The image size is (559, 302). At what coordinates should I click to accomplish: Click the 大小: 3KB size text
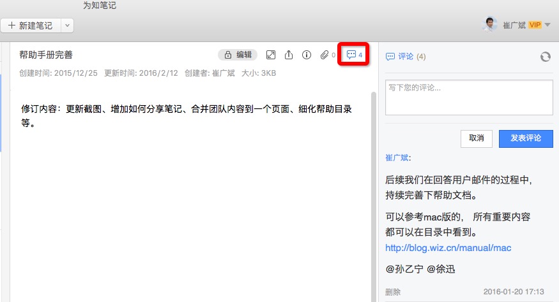point(259,73)
